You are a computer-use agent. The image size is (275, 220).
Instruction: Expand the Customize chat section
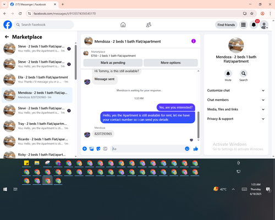pos(236,90)
